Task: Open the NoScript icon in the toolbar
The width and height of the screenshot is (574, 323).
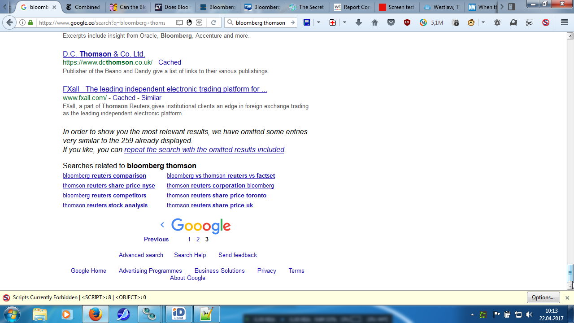Action: [x=546, y=22]
